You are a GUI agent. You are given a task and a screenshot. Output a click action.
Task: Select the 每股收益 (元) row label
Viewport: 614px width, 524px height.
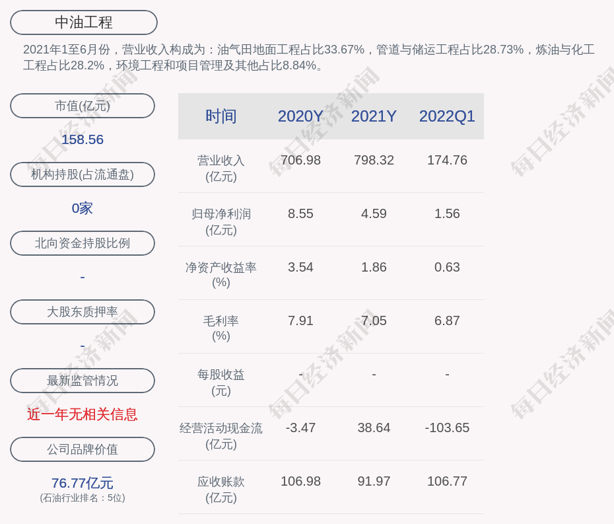click(x=221, y=383)
